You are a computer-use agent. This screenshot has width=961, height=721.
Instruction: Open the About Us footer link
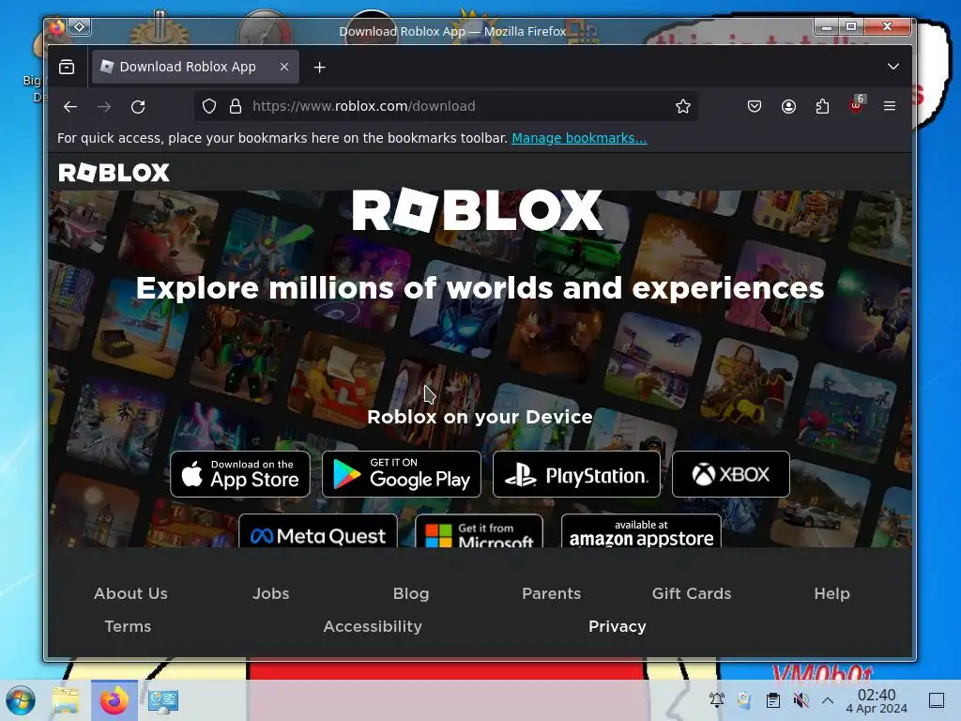tap(130, 593)
